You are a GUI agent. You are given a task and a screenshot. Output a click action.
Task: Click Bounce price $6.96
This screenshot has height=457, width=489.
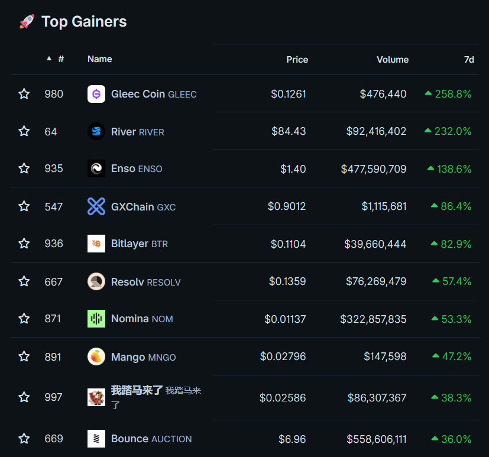292,439
